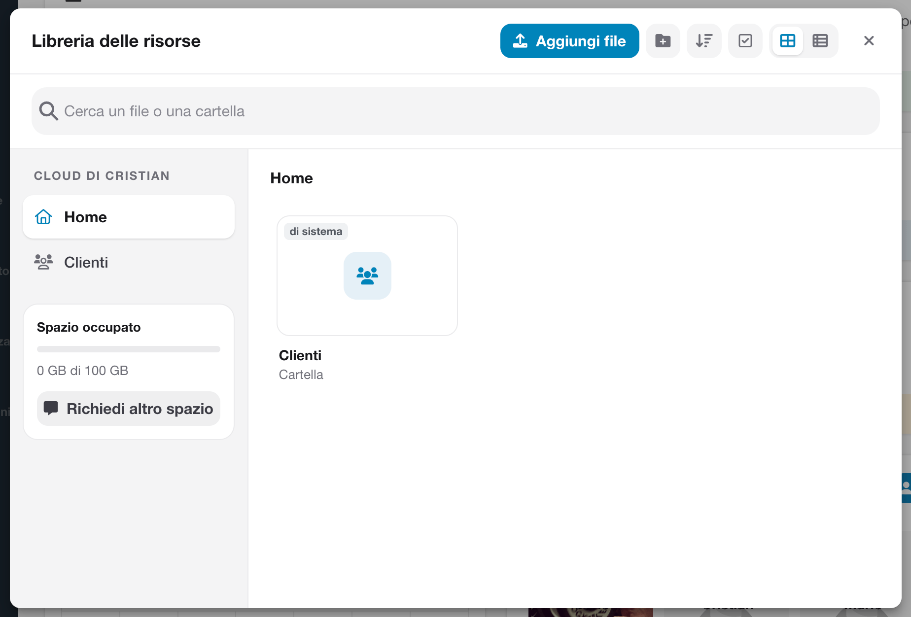Click the chat bubble icon in Richiedi button
This screenshot has height=617, width=911.
(51, 408)
